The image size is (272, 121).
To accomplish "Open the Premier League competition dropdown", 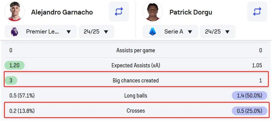I will pyautogui.click(x=41, y=32).
